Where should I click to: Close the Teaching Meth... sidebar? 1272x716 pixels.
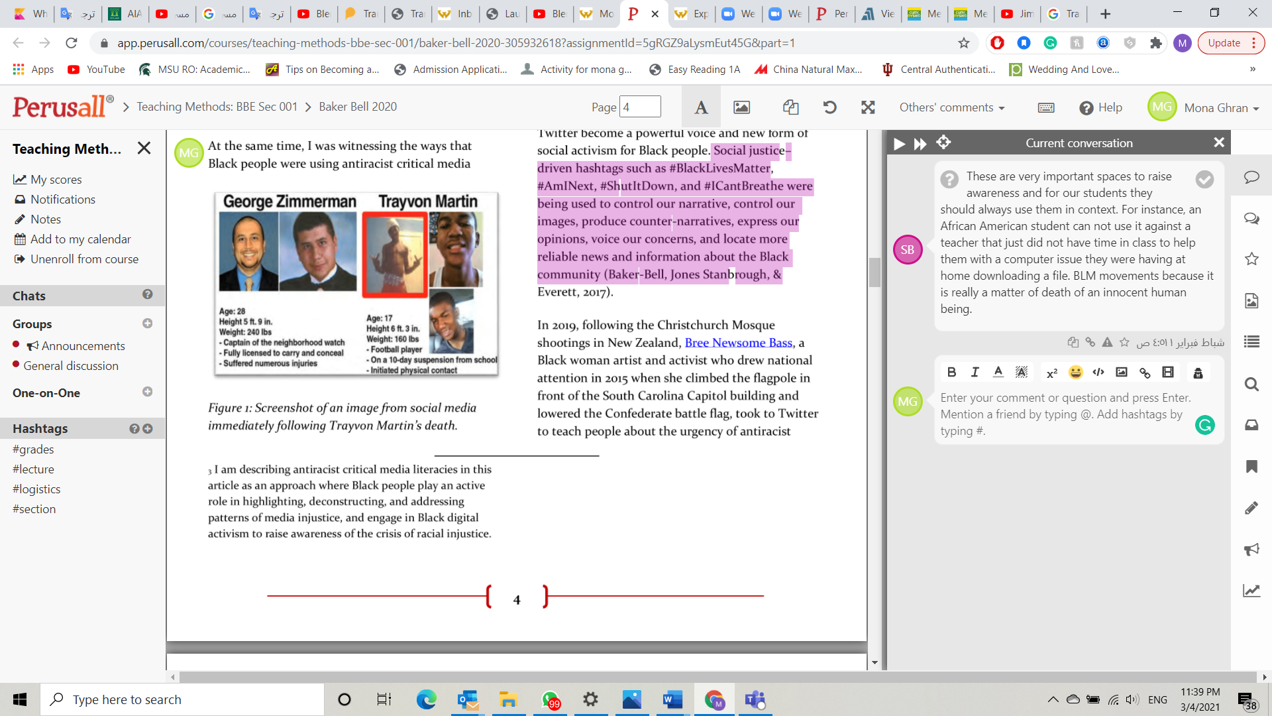coord(144,148)
